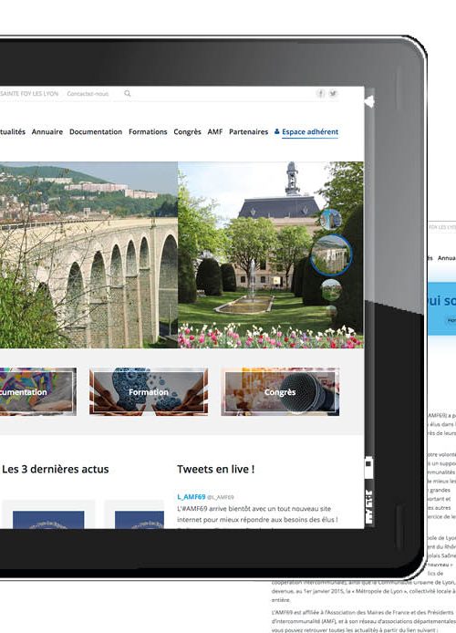The image size is (456, 633).
Task: Select the viaduct circular slide thumbnail
Action: click(331, 255)
